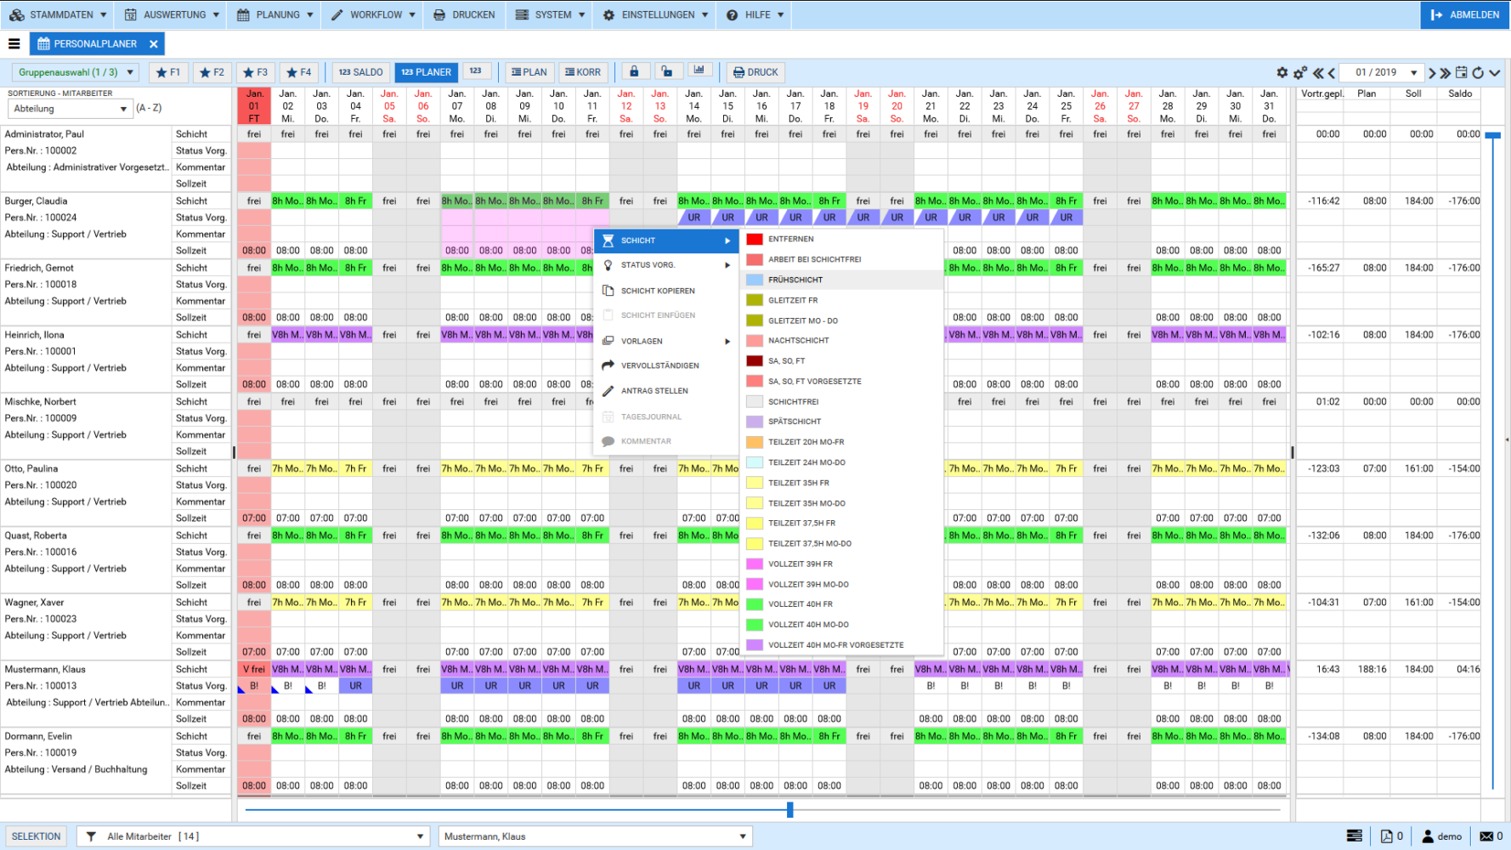Open the 01 / 2019 month dropdown

click(x=1385, y=73)
